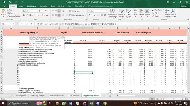Switch to the Page Layout tab
The height and width of the screenshot is (106, 190).
pos(32,6)
